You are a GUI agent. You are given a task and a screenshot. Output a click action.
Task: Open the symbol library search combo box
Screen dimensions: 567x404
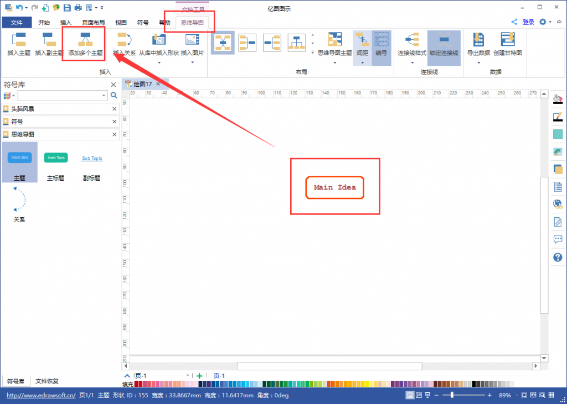point(63,95)
